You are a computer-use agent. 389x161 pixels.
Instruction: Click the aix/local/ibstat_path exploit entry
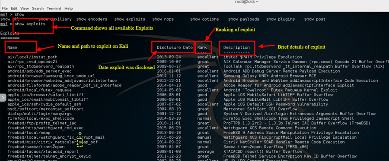coord(32,57)
